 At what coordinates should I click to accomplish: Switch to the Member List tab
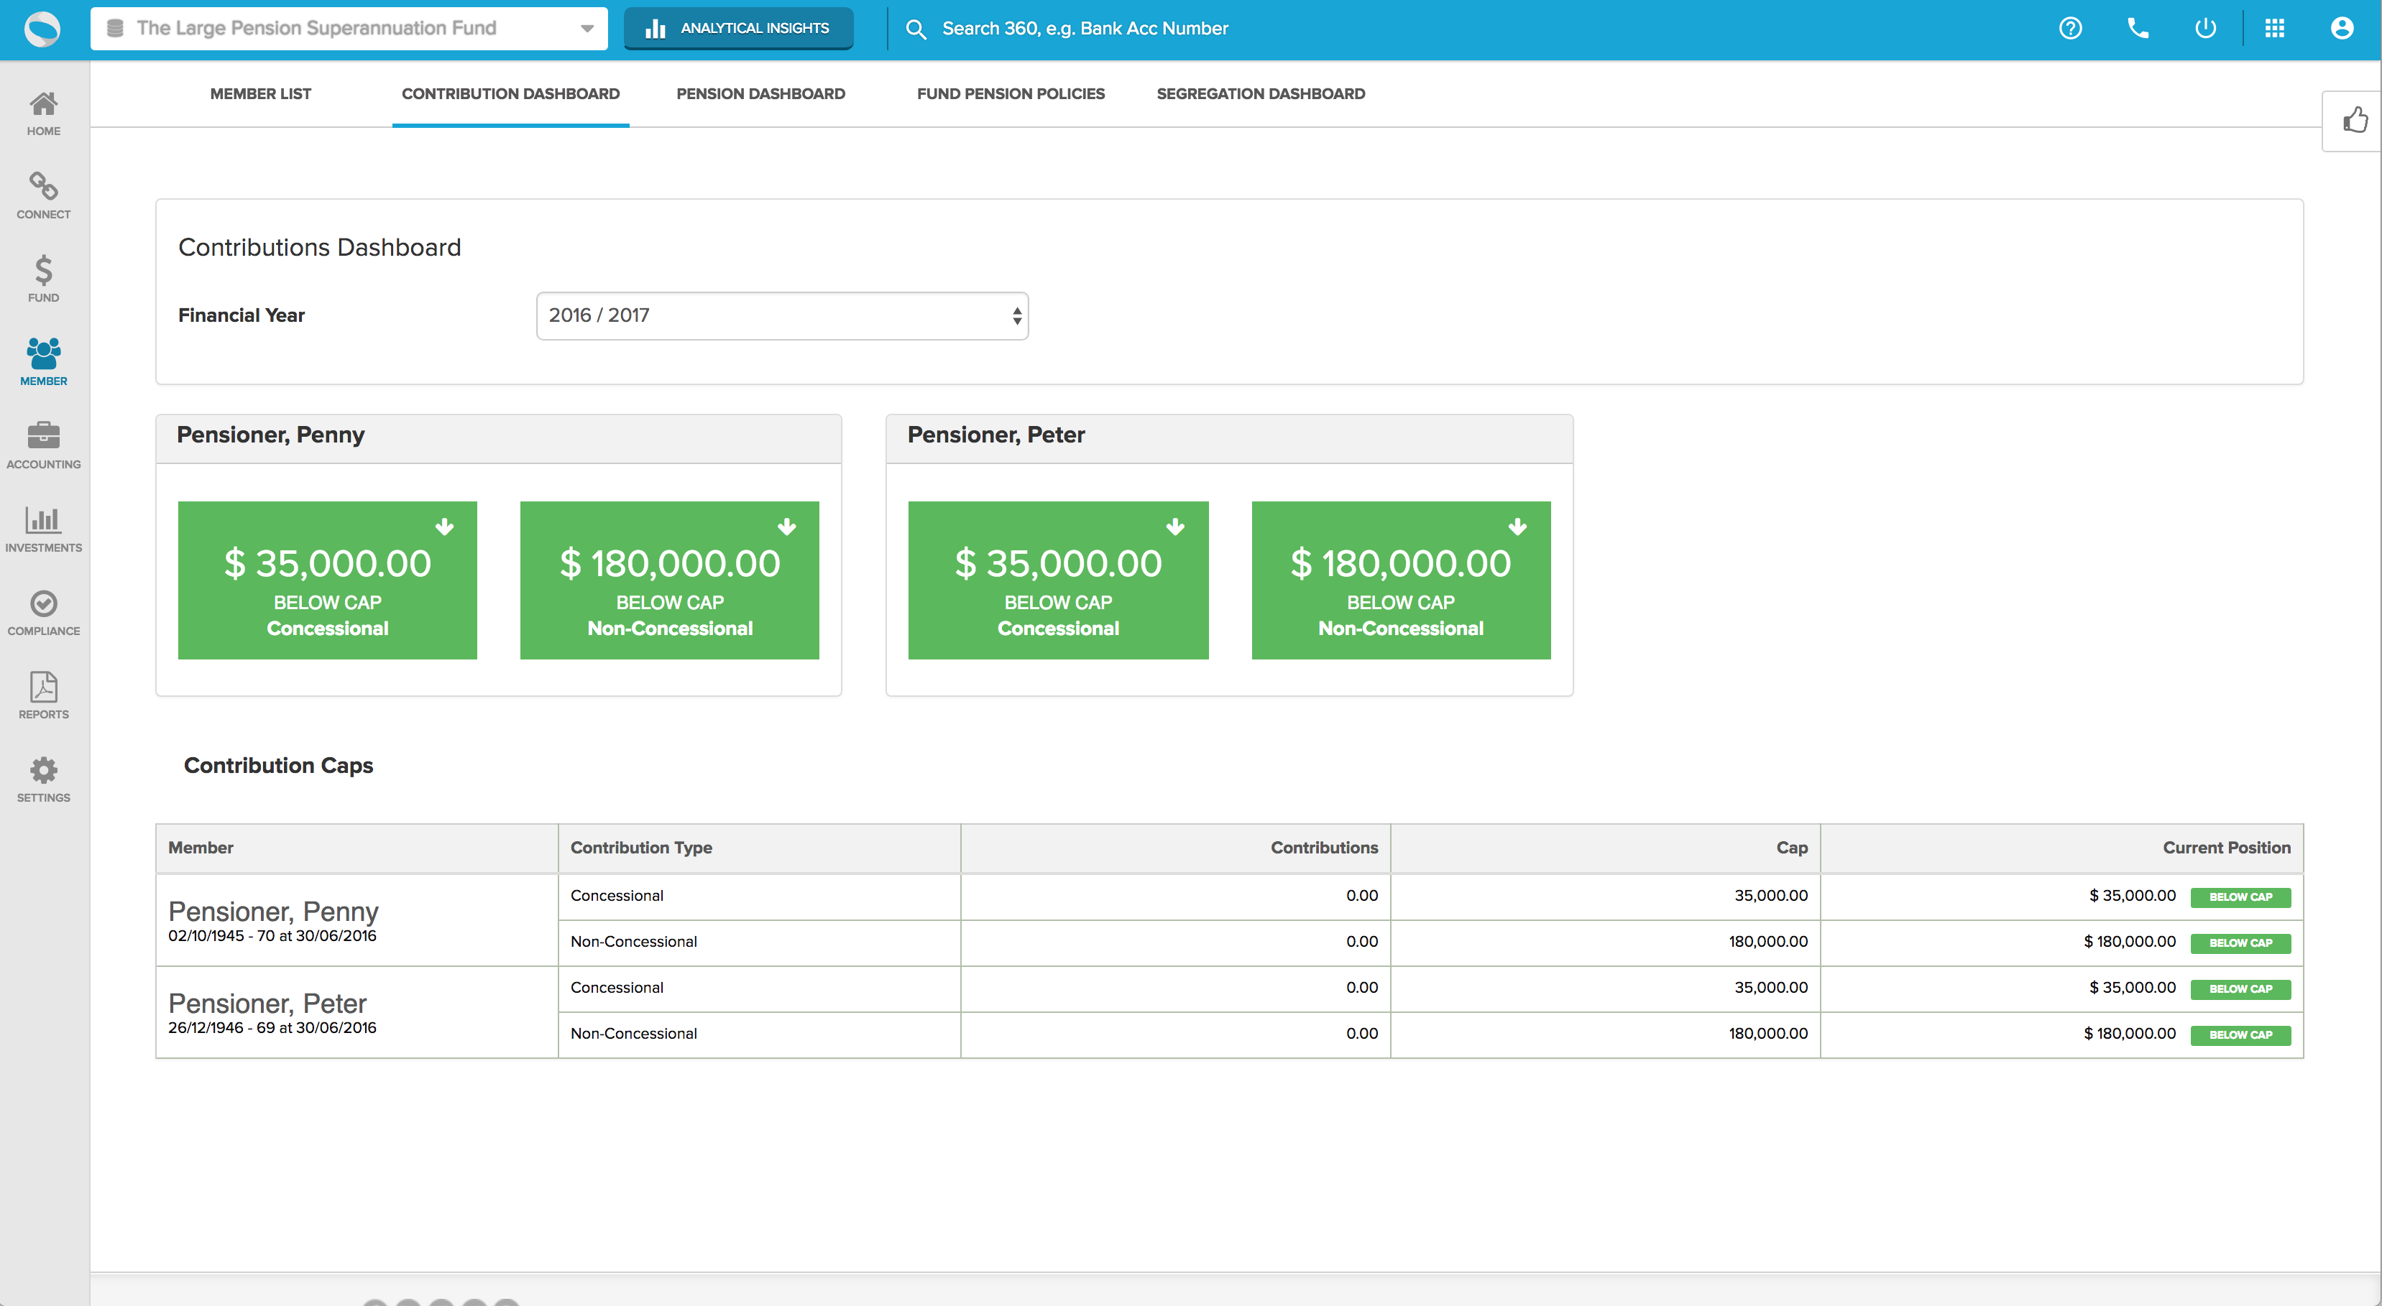(261, 93)
